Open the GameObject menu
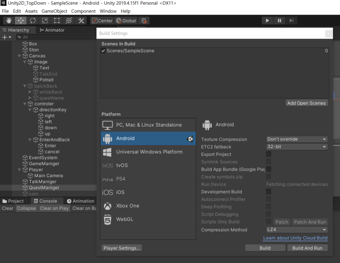Viewport: 340px width, 263px height. tap(54, 11)
